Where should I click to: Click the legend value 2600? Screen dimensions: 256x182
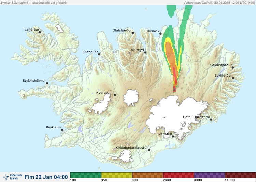(x=167, y=180)
